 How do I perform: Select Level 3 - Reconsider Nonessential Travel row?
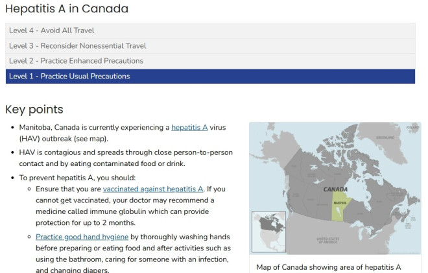click(x=211, y=46)
